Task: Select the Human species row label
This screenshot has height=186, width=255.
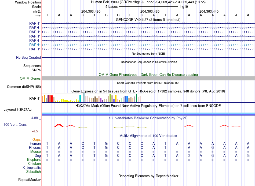Action: pyautogui.click(x=35, y=144)
